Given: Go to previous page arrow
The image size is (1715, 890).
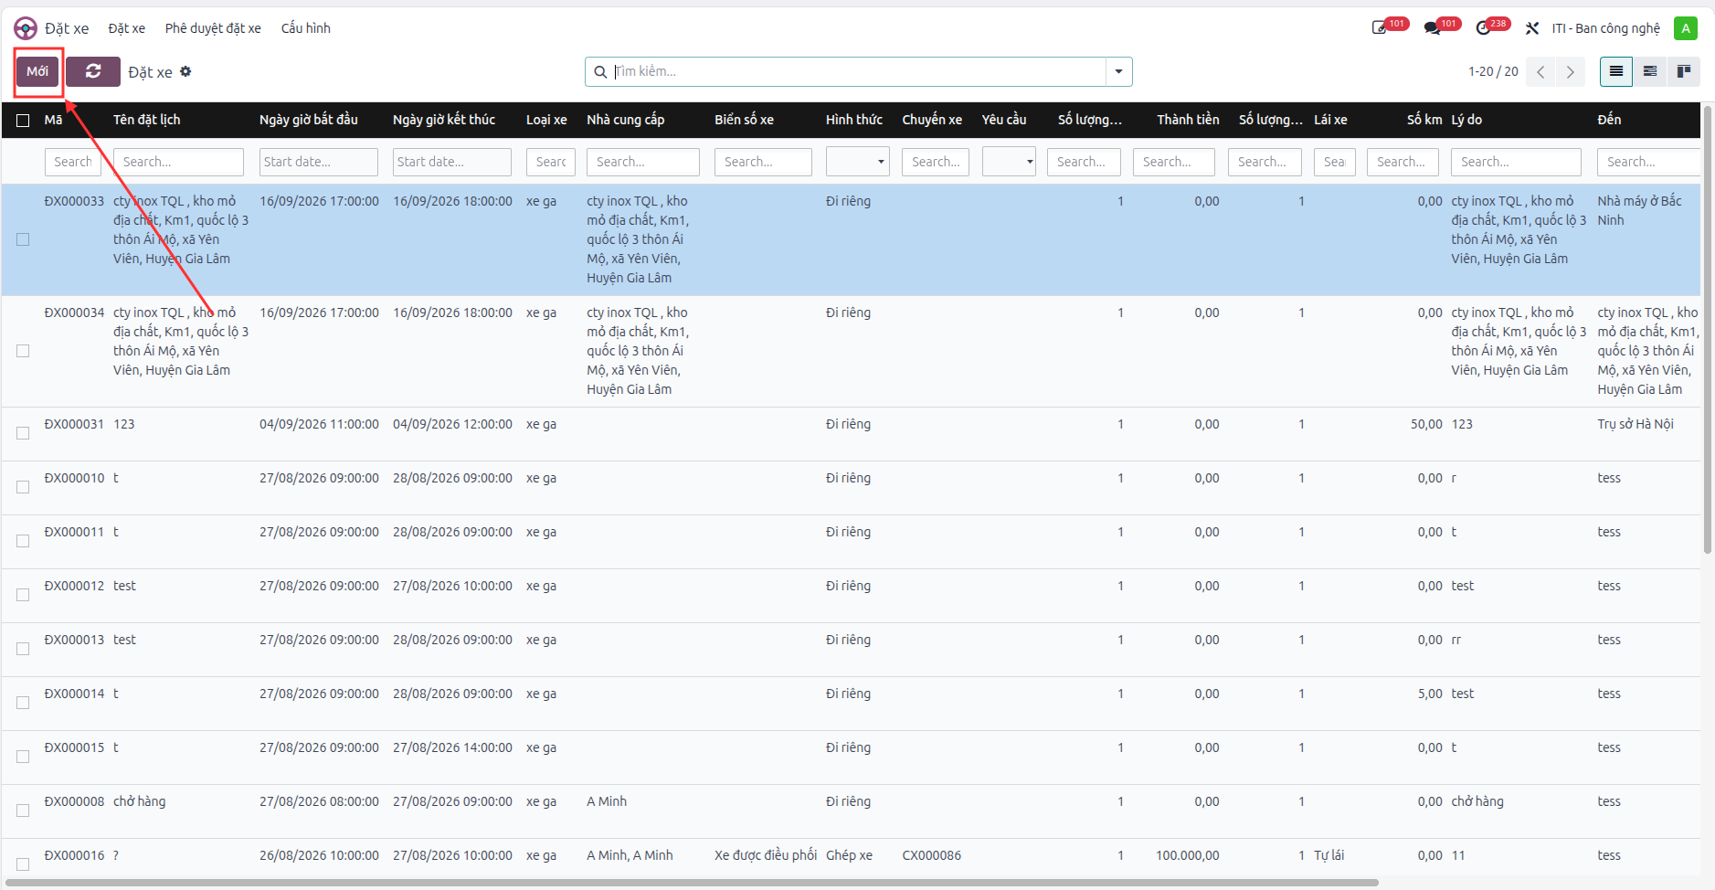Looking at the screenshot, I should (1540, 71).
